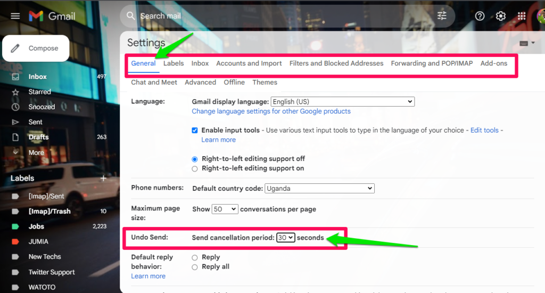Image resolution: width=545 pixels, height=293 pixels.
Task: Click the Snoozed clock icon
Action: click(x=15, y=107)
